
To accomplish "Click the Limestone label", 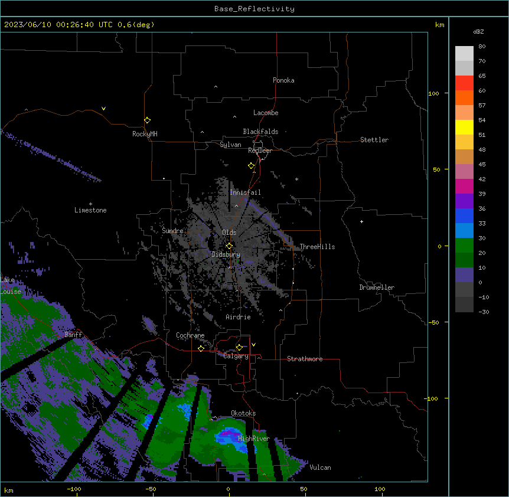I will (x=90, y=210).
